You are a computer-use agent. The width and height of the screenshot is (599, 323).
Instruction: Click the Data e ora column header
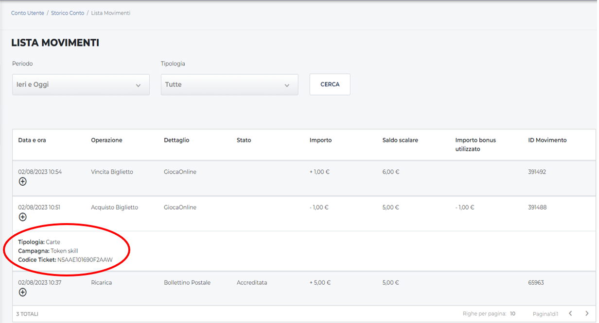(32, 140)
